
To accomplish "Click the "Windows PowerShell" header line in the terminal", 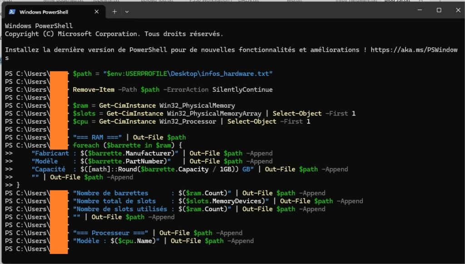I will pos(39,26).
